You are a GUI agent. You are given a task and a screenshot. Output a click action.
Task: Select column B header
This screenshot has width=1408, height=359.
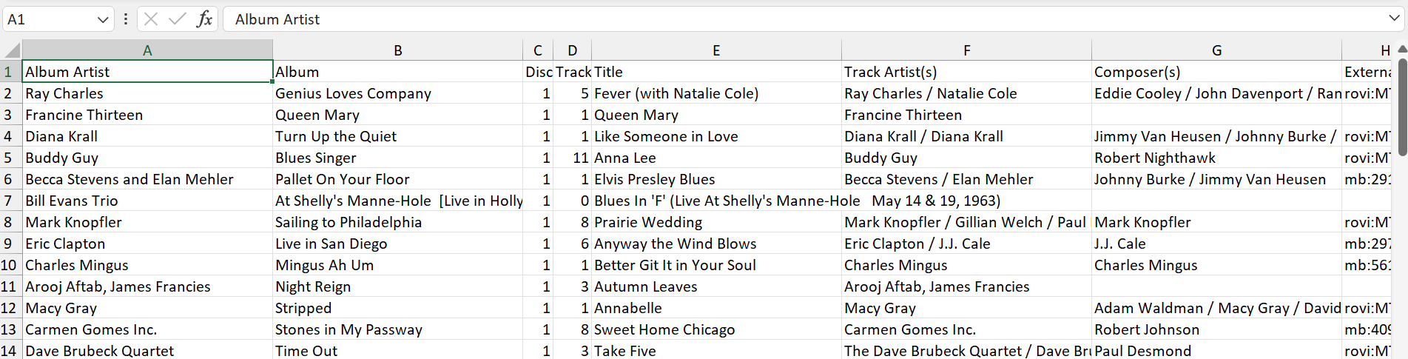tap(397, 50)
